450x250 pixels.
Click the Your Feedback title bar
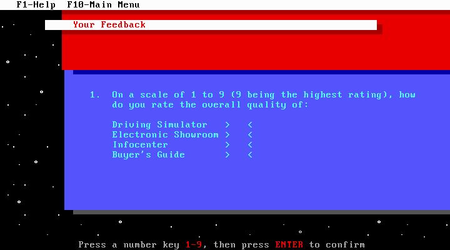click(x=211, y=25)
